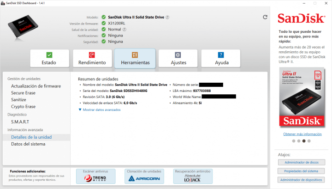Open S.M.A.R.T diagnostics
Image resolution: width=332 pixels, height=189 pixels.
coord(20,122)
